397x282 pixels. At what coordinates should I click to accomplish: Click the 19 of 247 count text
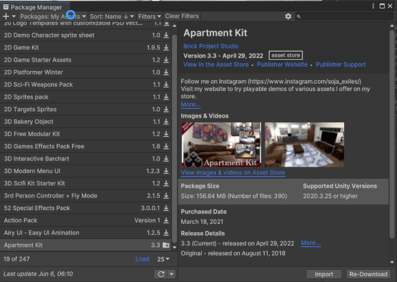pos(16,259)
